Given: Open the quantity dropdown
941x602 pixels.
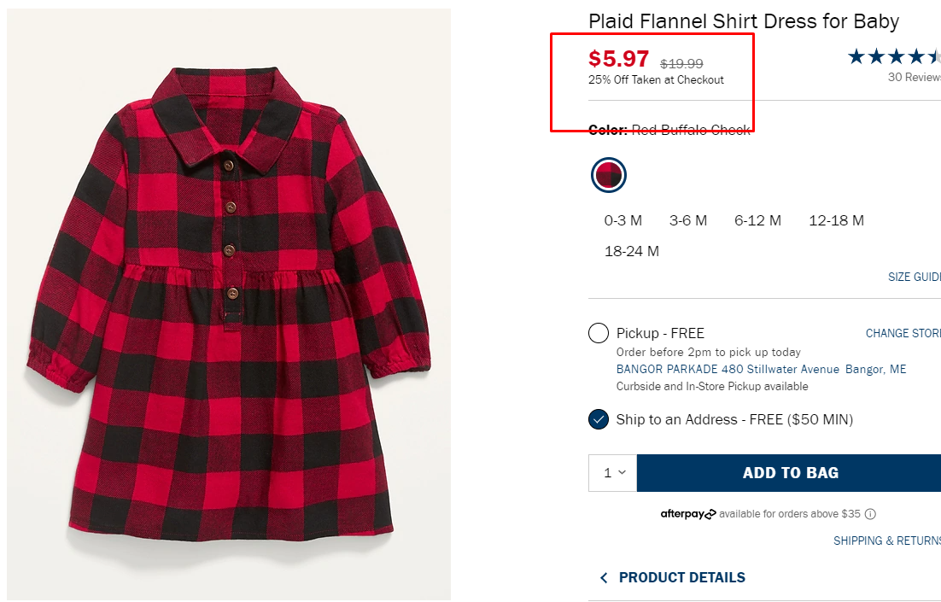Looking at the screenshot, I should point(613,472).
